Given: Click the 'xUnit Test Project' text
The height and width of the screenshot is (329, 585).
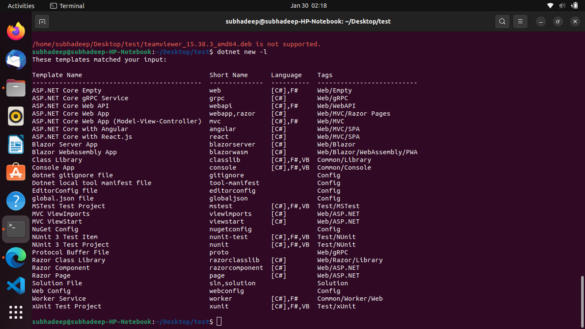Looking at the screenshot, I should pos(67,306).
